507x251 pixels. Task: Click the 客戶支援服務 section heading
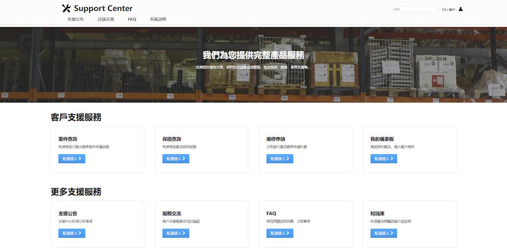pyautogui.click(x=76, y=118)
